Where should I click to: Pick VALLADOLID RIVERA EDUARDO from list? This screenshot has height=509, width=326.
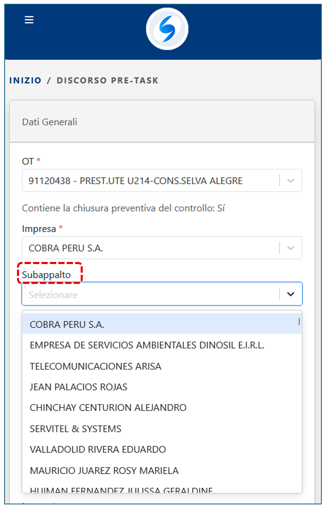click(98, 449)
